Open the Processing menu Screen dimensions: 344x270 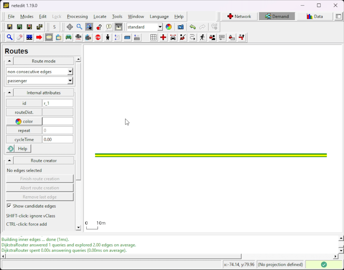tap(77, 16)
